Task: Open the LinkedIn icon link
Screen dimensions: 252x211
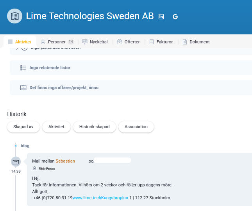Action: (x=161, y=17)
